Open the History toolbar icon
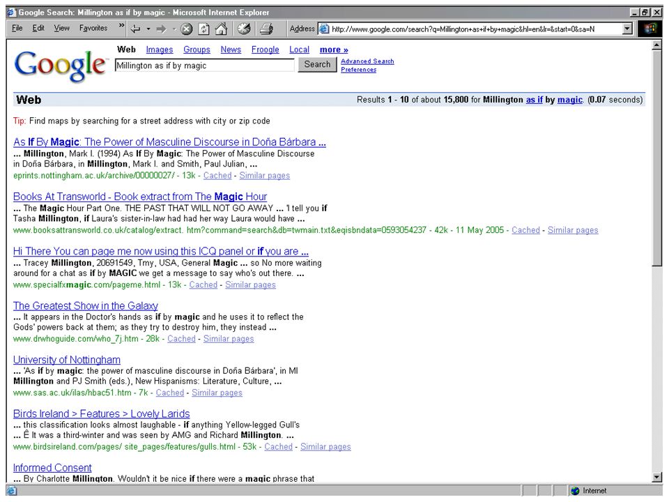This screenshot has height=502, width=669. [x=244, y=29]
